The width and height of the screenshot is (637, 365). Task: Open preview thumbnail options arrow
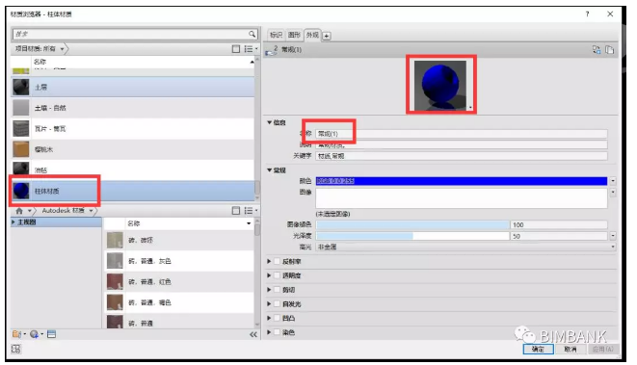click(470, 108)
